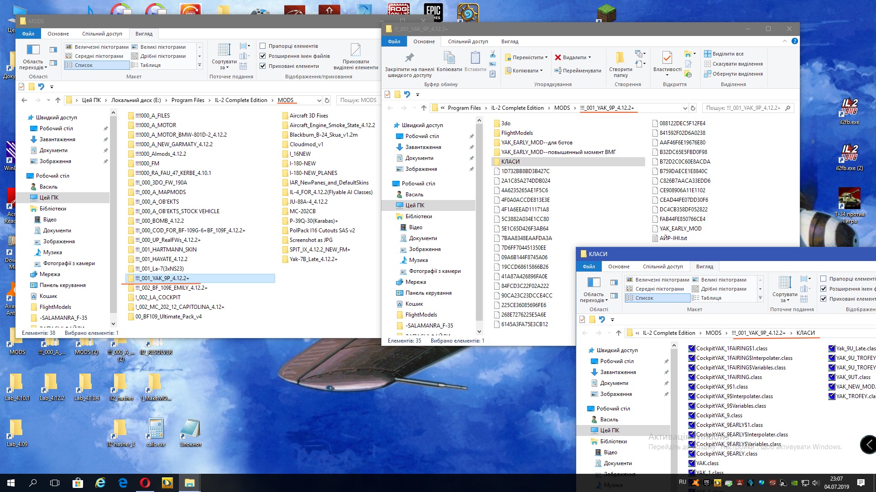The image size is (876, 492).
Task: Click the Navigation pane icon in MODS window
Action: (x=33, y=50)
